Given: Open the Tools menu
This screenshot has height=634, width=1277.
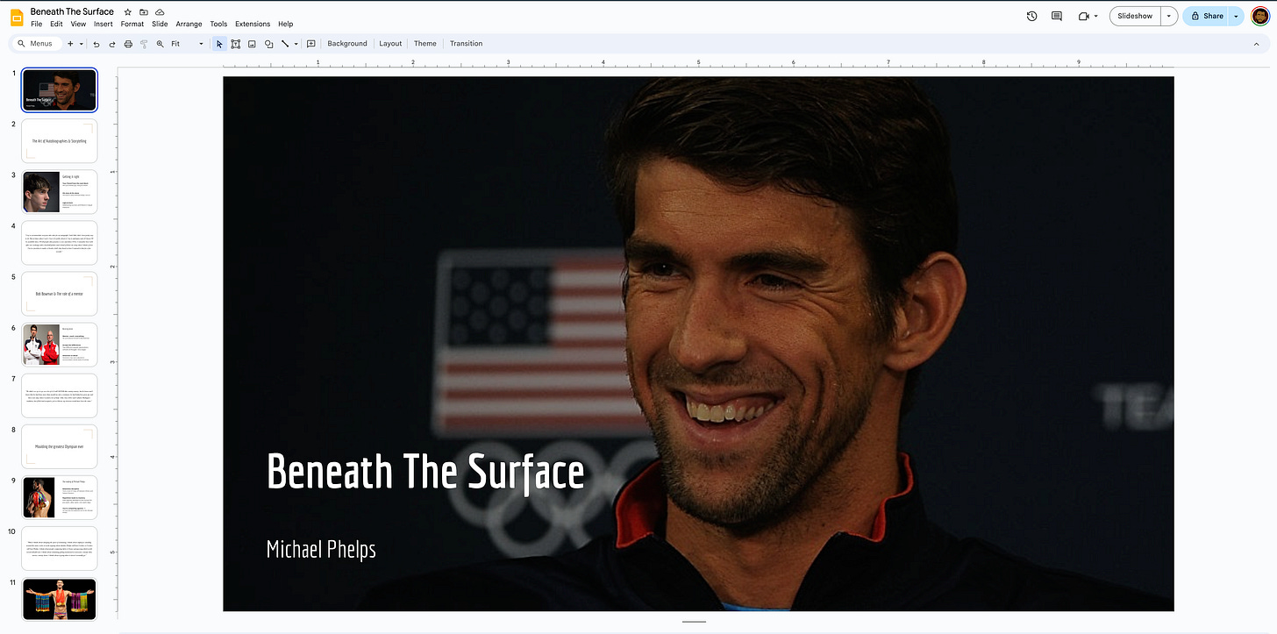Looking at the screenshot, I should point(218,25).
